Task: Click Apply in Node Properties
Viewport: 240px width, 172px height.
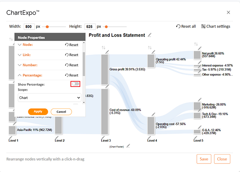Action: pos(38,112)
